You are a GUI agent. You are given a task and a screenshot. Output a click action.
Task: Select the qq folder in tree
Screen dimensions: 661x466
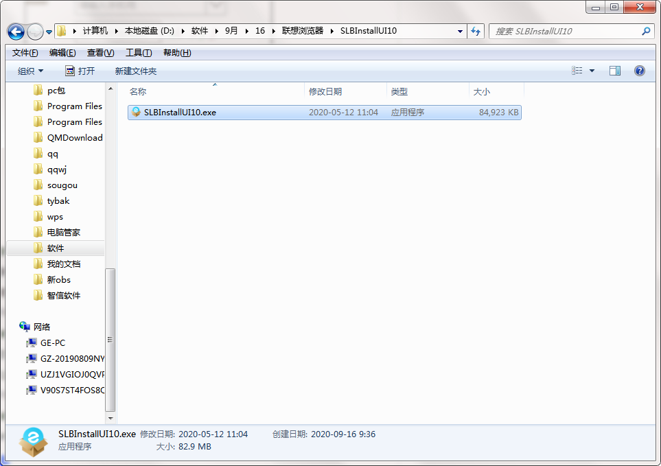52,154
